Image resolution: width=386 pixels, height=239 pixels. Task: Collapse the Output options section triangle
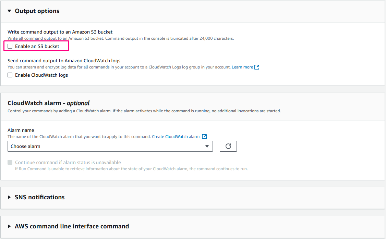coord(10,11)
